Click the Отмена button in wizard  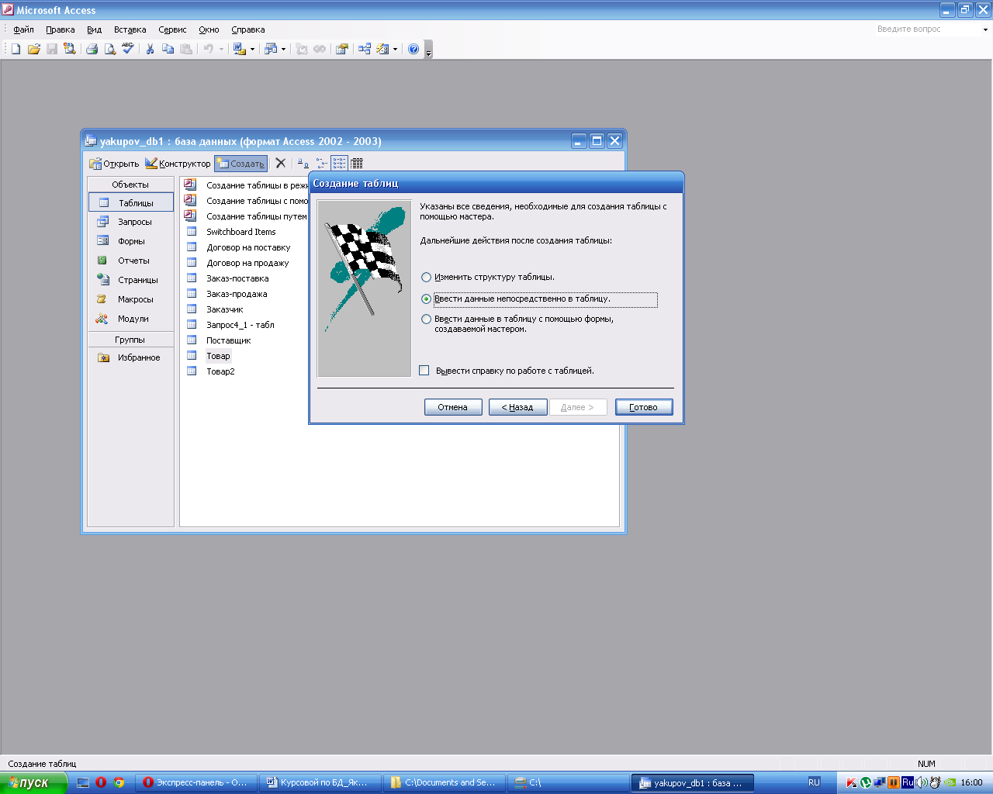(x=453, y=407)
